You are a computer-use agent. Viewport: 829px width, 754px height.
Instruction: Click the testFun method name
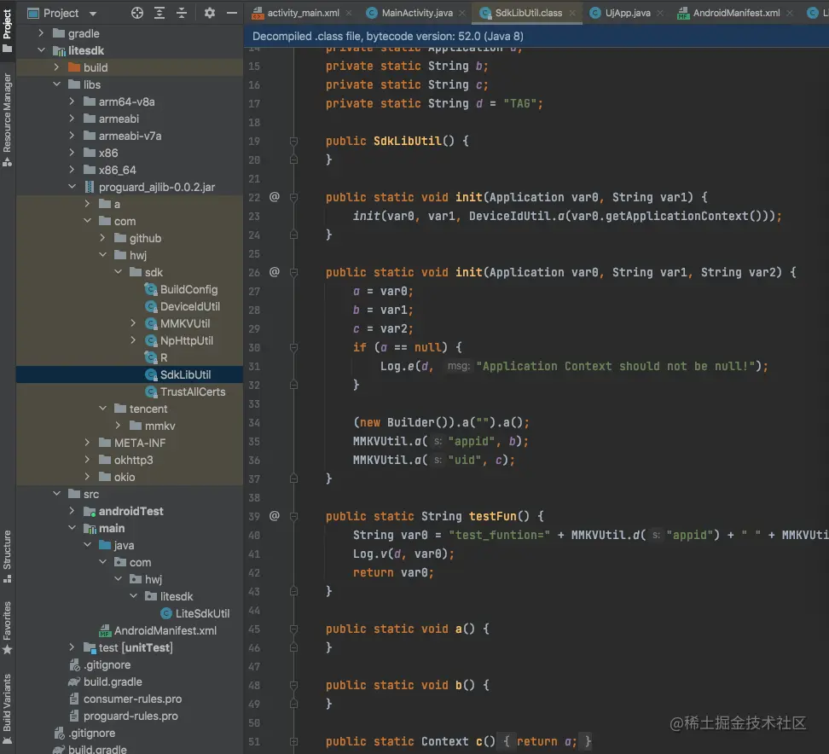click(492, 516)
